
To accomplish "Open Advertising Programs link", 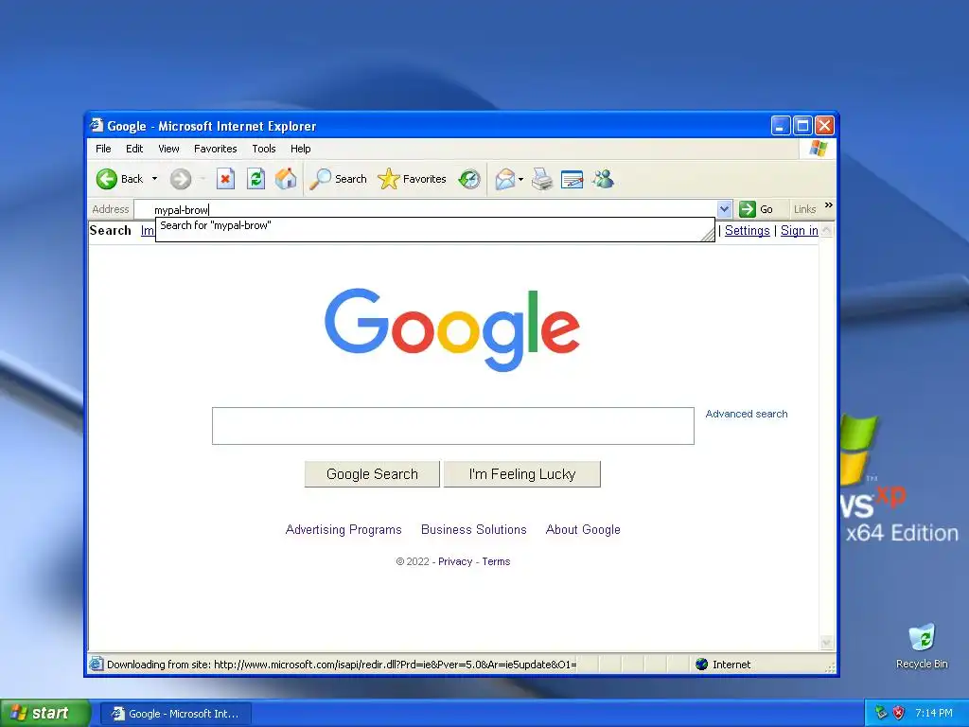I will click(344, 530).
